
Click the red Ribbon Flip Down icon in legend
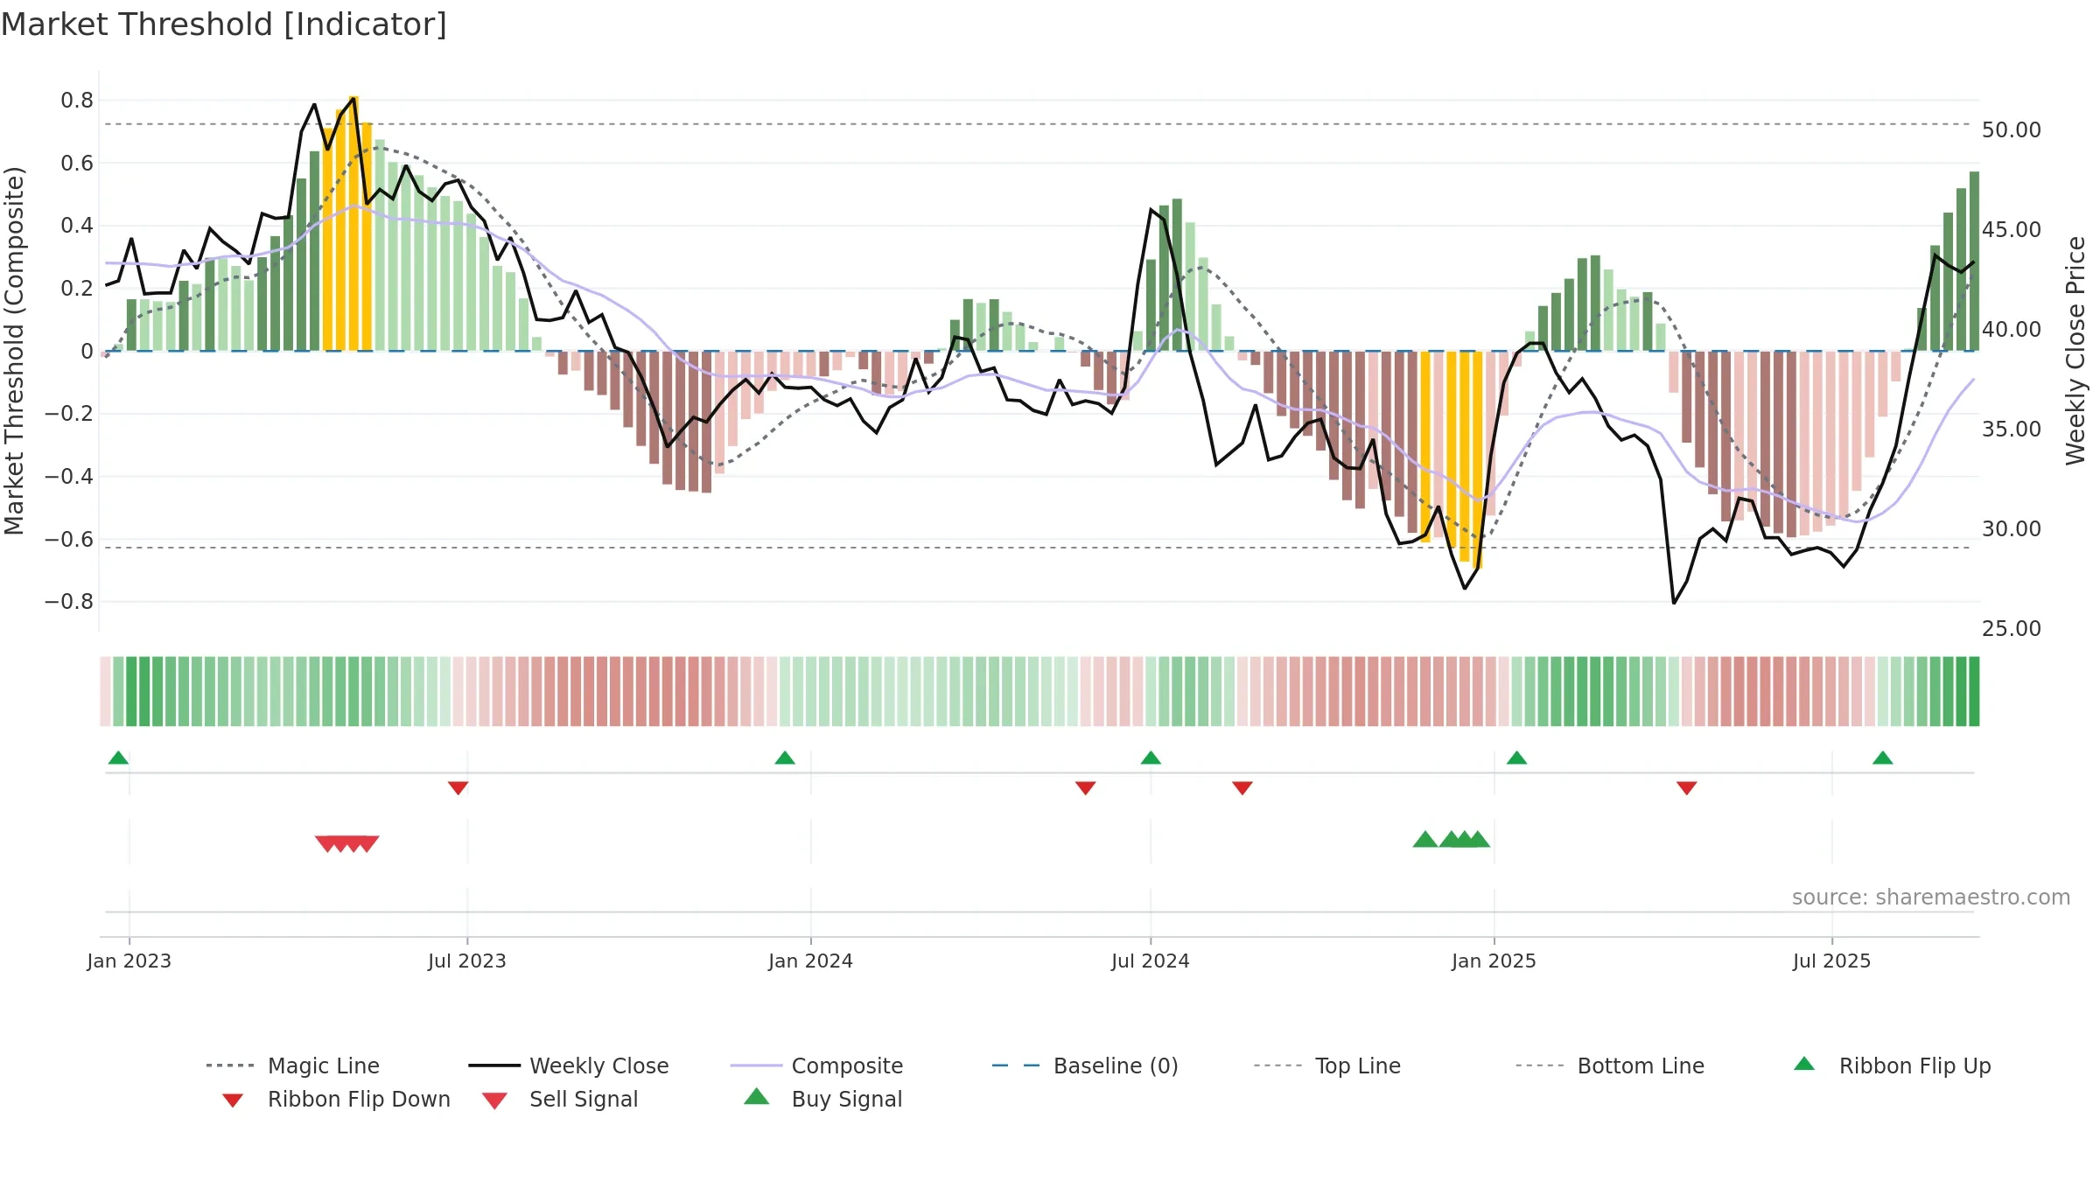(x=232, y=1101)
